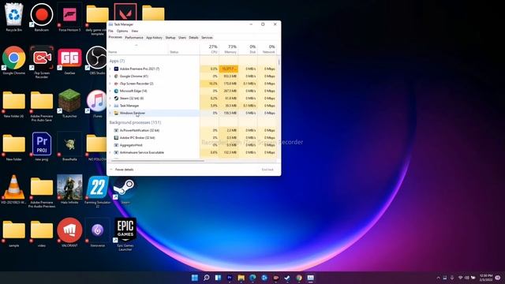
Task: Switch to the Details tab
Action: pos(193,38)
